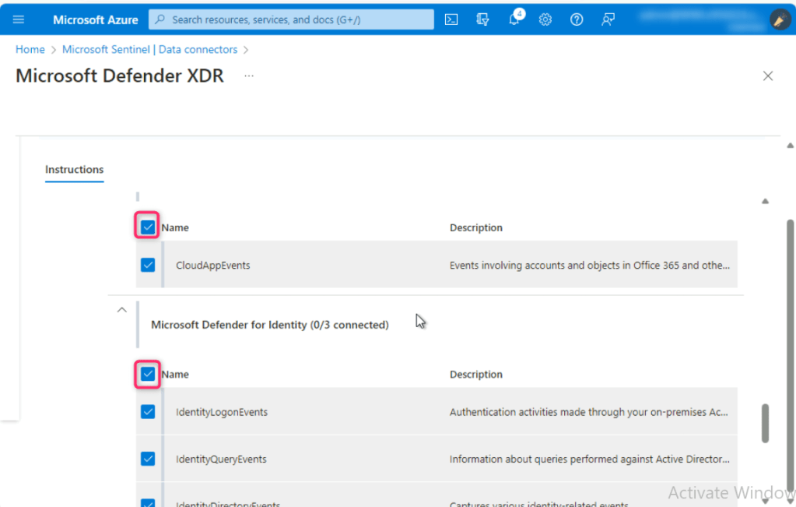This screenshot has height=507, width=796.
Task: Select the Instructions tab
Action: point(74,169)
